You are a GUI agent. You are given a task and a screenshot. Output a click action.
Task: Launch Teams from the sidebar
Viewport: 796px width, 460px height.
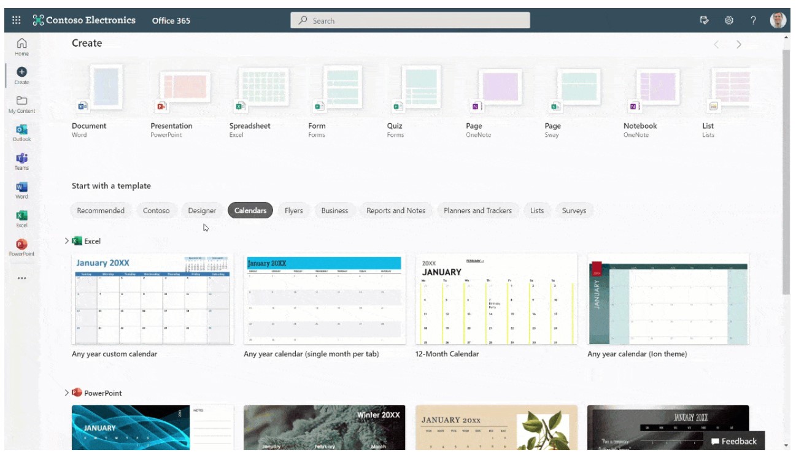tap(21, 162)
